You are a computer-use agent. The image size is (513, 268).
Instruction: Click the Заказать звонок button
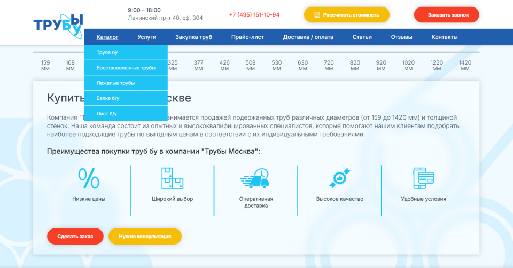[447, 15]
